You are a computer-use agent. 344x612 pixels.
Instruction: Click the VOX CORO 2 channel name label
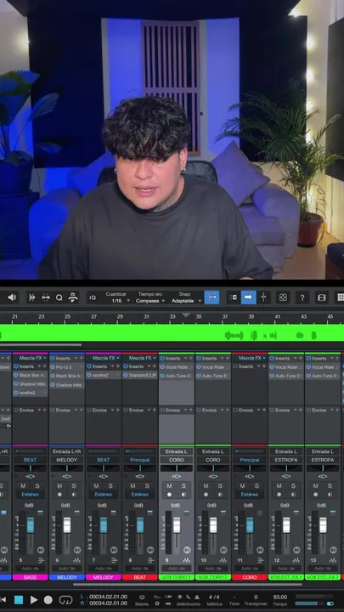(213, 577)
